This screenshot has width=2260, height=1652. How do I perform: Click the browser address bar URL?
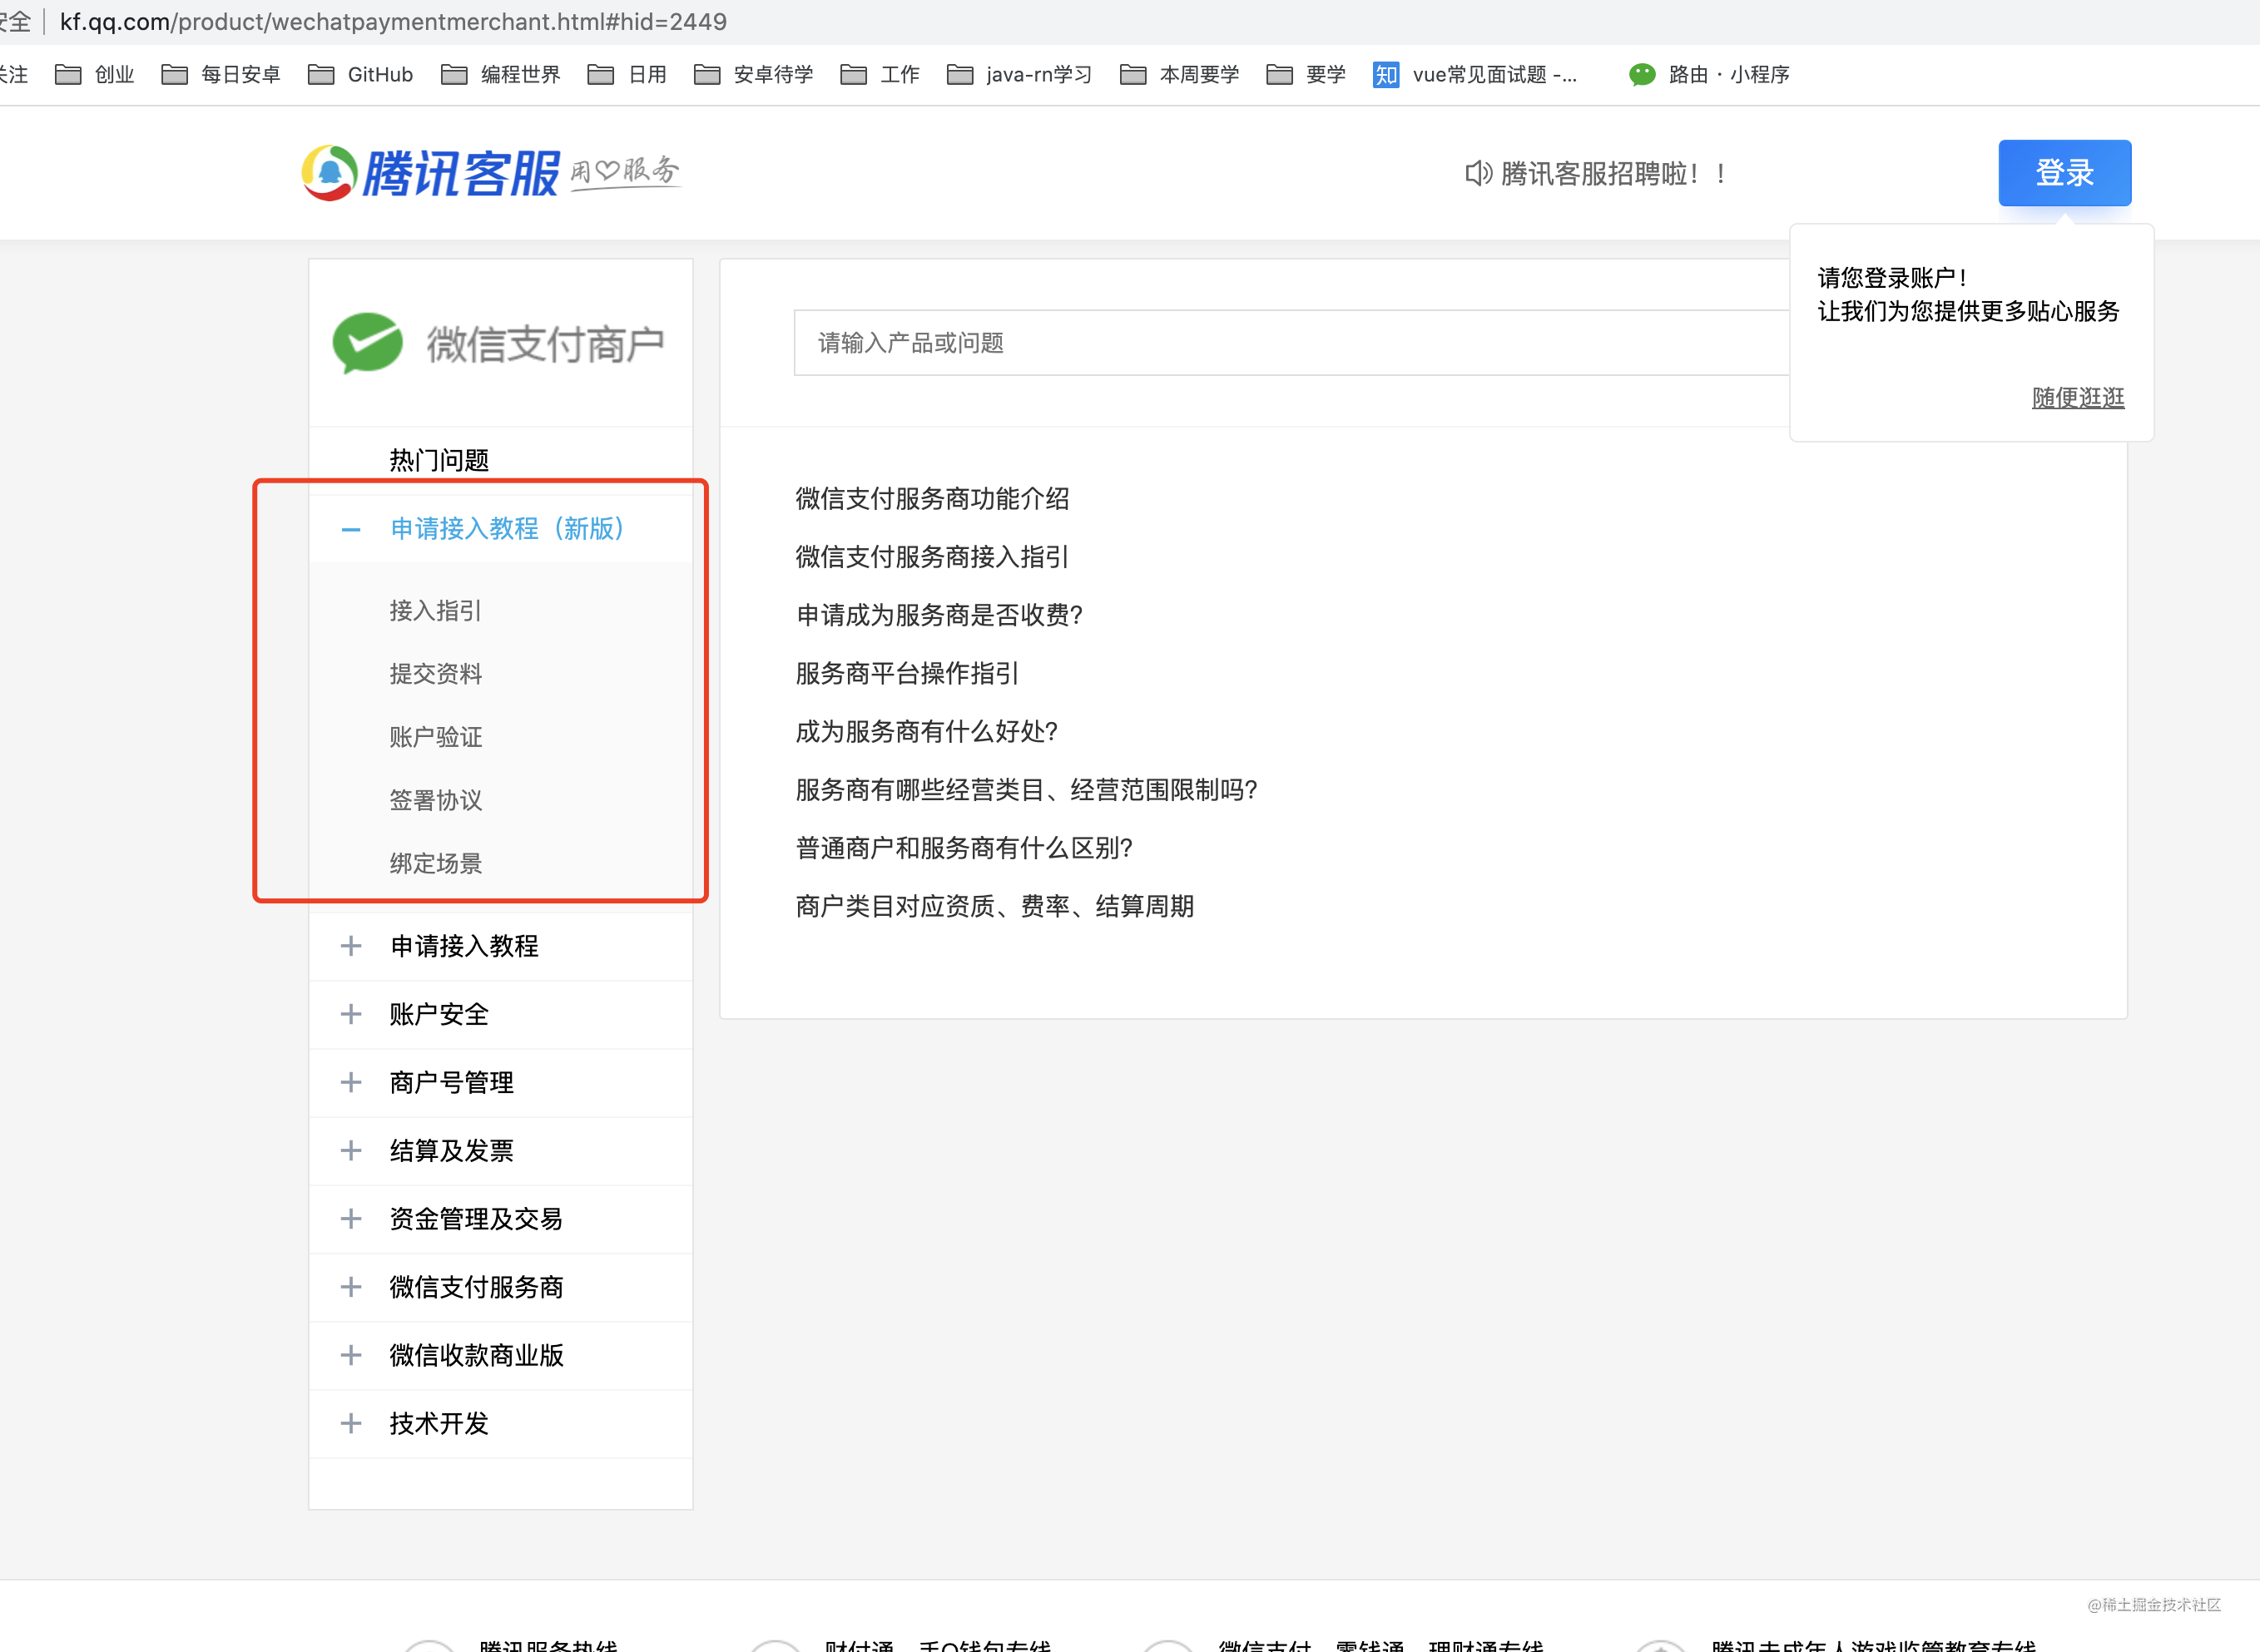click(394, 21)
